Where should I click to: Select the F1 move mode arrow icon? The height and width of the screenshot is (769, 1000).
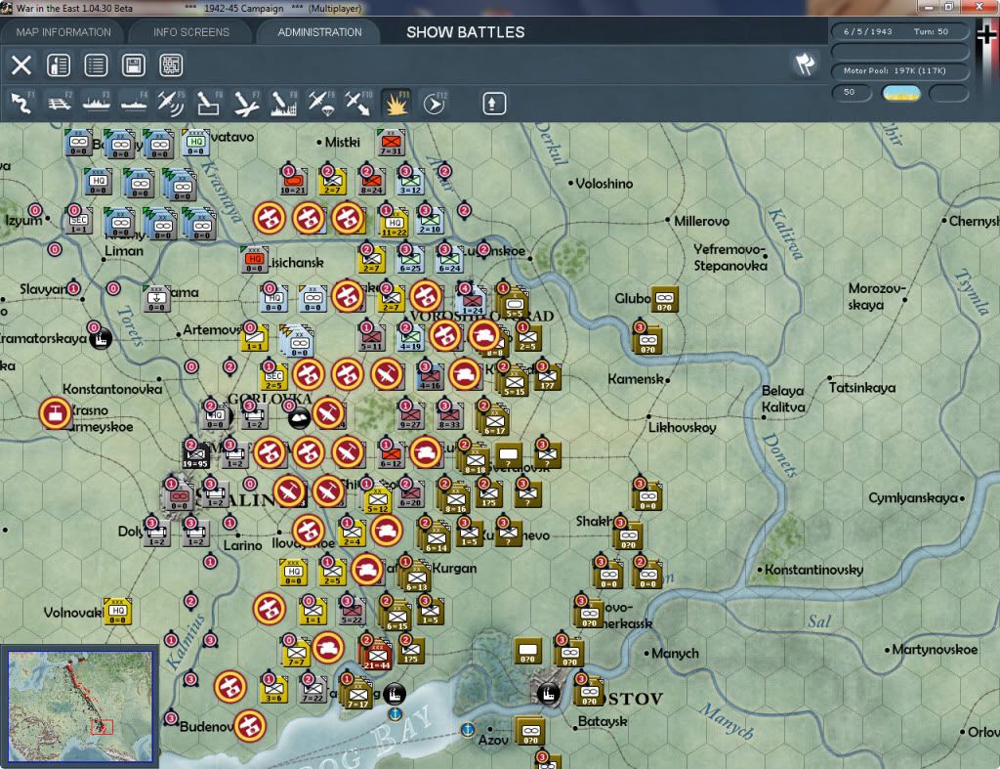21,104
